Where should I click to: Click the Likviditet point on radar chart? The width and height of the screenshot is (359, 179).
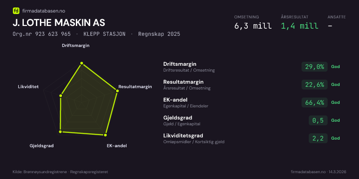61,95
